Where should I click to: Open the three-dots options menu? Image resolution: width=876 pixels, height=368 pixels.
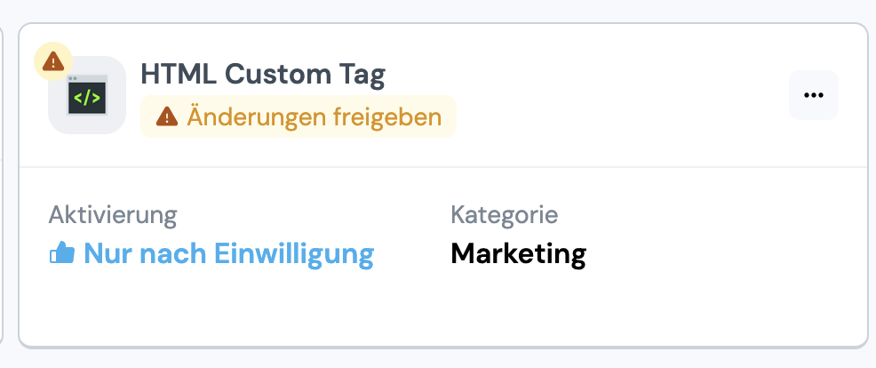point(813,95)
